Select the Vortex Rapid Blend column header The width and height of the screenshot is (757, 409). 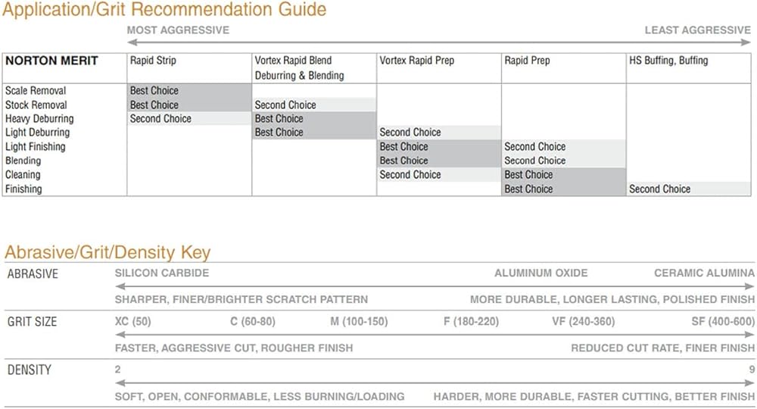(x=293, y=61)
